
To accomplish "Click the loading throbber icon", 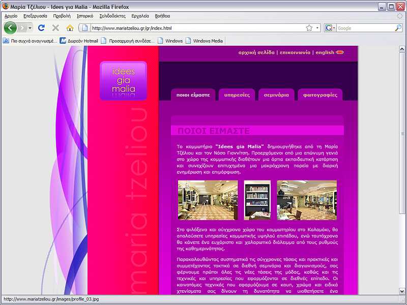I will (x=400, y=16).
